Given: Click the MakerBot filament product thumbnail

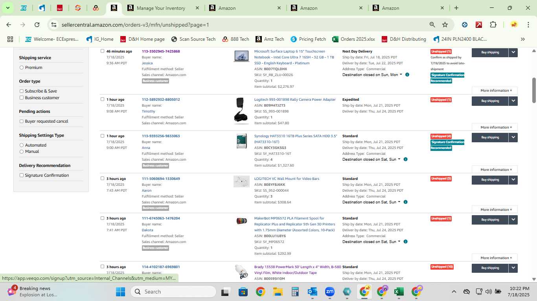Looking at the screenshot, I should (241, 221).
